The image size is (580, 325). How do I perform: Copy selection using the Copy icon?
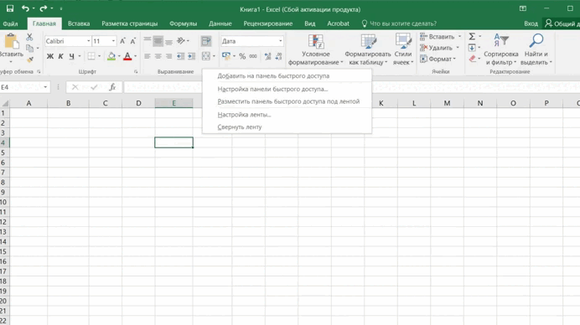click(29, 48)
